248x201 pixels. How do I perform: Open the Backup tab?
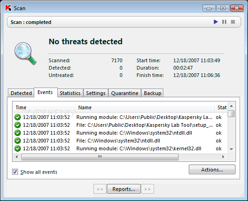[153, 93]
